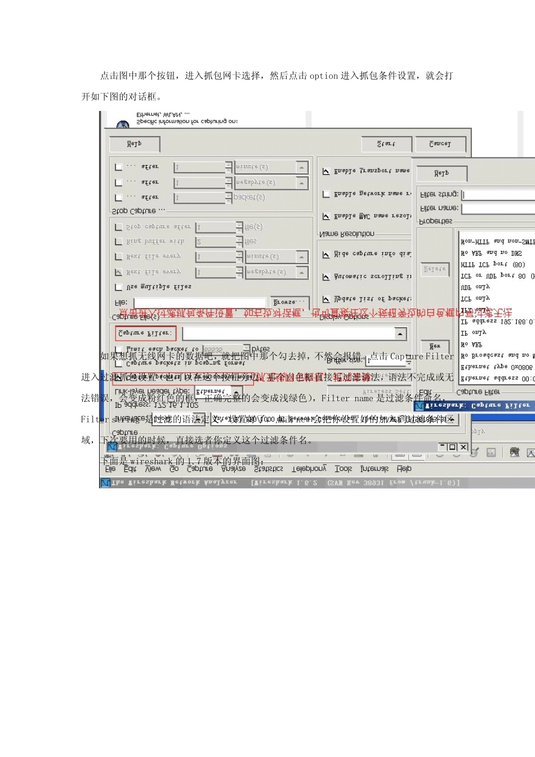Toggle Use multiple files checkbox
The width and height of the screenshot is (535, 757).
tap(118, 287)
